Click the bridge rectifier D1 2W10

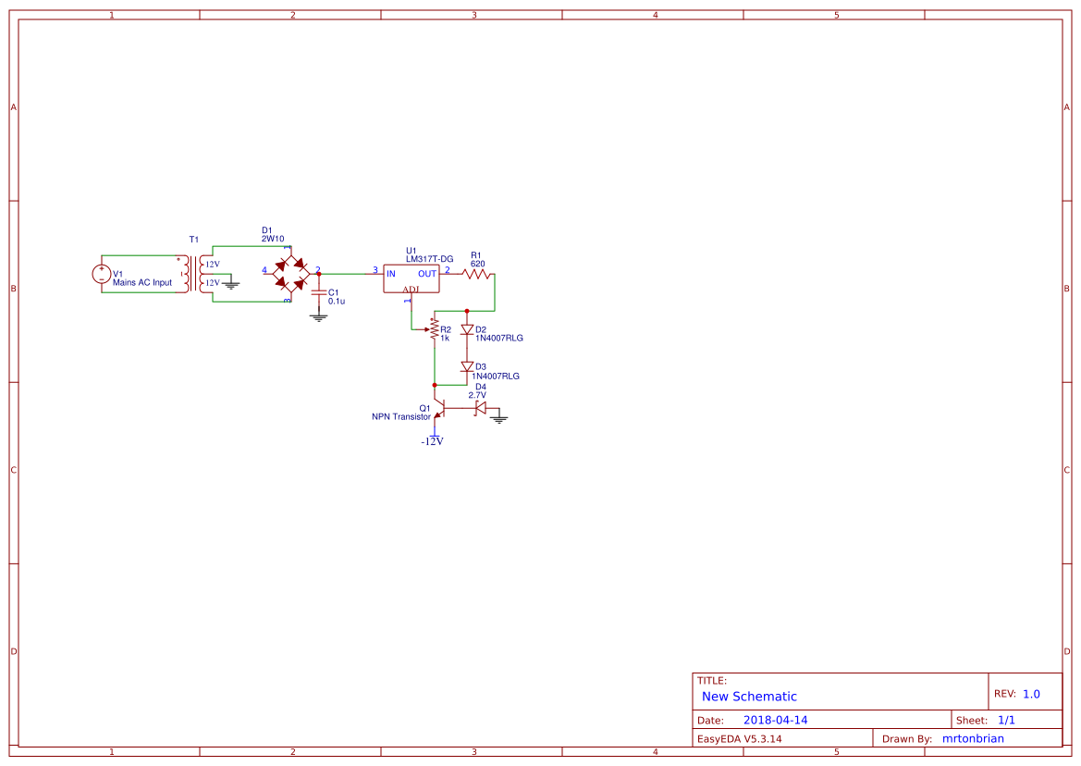point(290,275)
